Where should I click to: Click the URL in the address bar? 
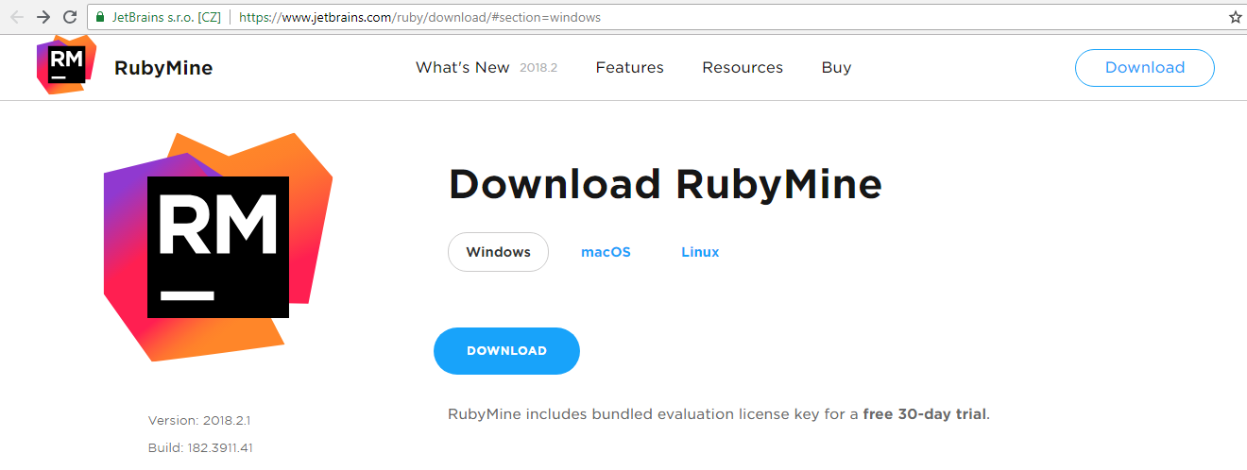point(419,17)
